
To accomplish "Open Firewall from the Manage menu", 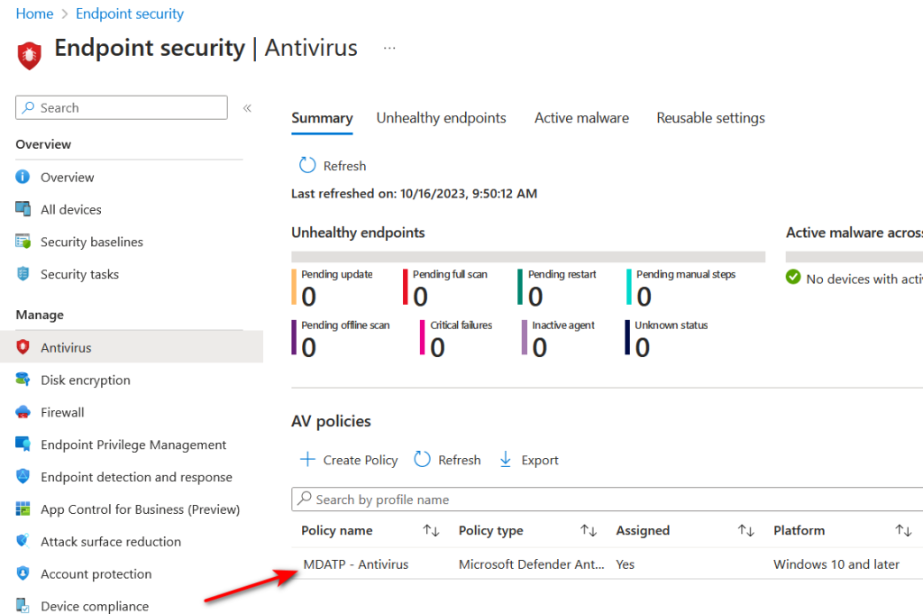I will click(62, 412).
